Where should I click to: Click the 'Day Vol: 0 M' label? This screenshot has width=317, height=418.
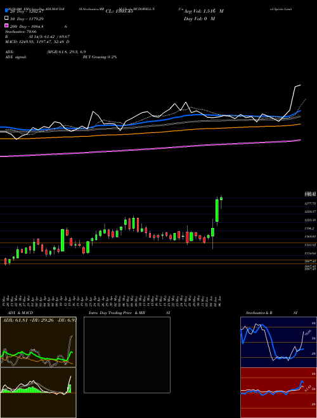[x=199, y=19]
